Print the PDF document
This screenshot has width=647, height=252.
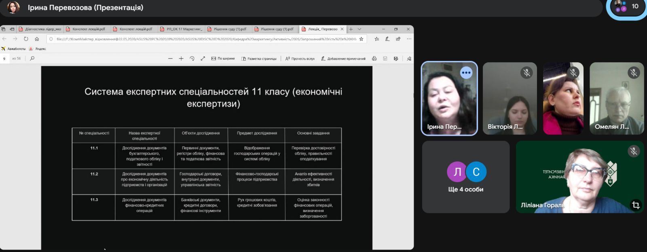[x=374, y=59]
